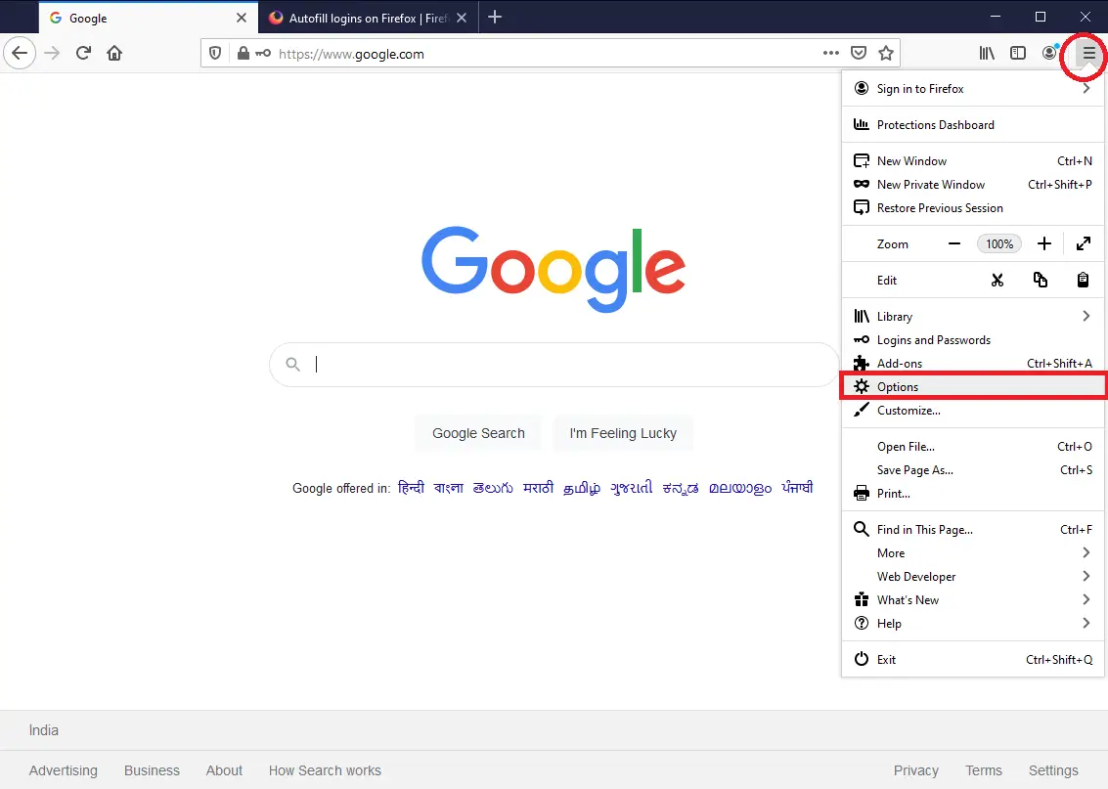Click the I'm Feeling Lucky button
This screenshot has width=1108, height=789.
pos(623,433)
